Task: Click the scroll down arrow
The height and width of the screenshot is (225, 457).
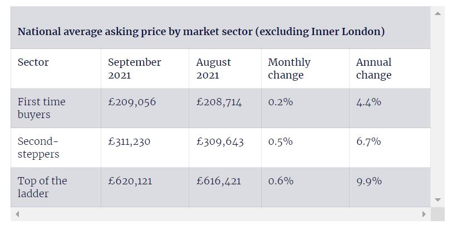Action: (438, 200)
